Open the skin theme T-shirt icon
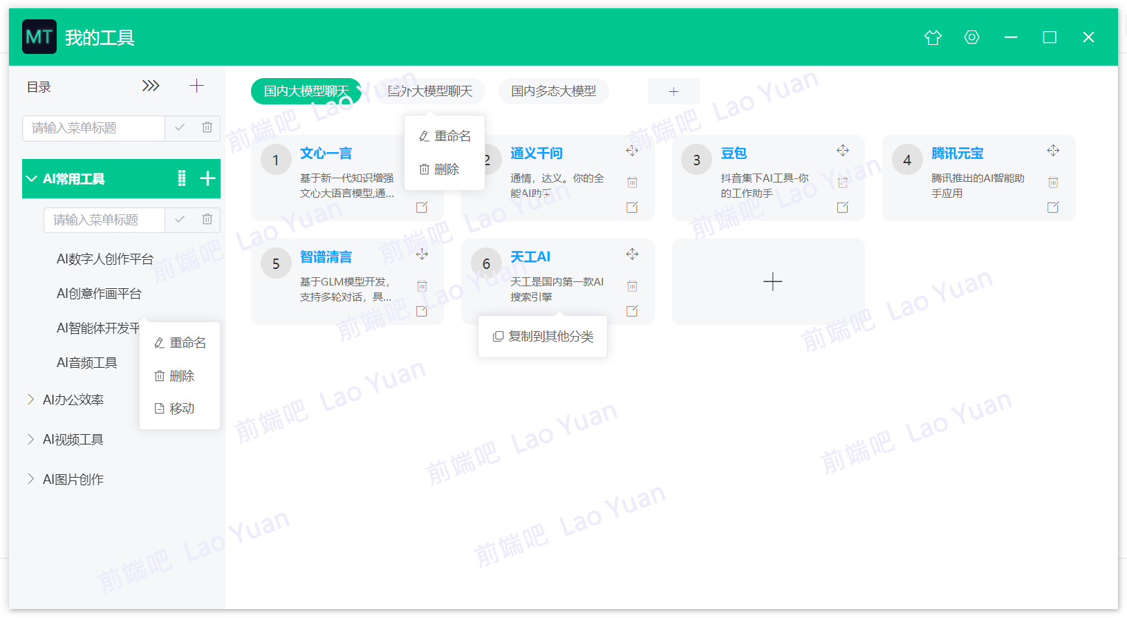 933,37
